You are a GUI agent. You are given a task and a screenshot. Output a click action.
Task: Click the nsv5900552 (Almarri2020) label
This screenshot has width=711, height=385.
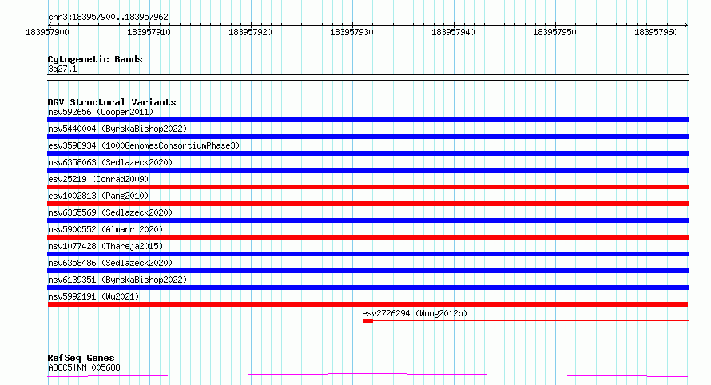point(105,229)
